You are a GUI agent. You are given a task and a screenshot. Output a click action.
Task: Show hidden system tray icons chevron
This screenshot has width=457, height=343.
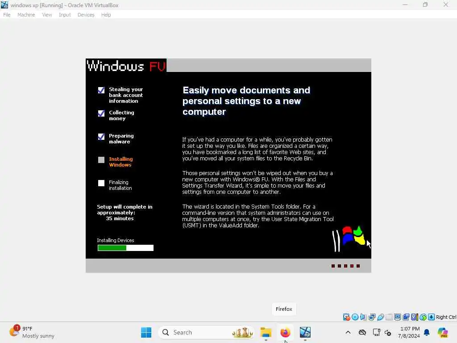pos(348,332)
